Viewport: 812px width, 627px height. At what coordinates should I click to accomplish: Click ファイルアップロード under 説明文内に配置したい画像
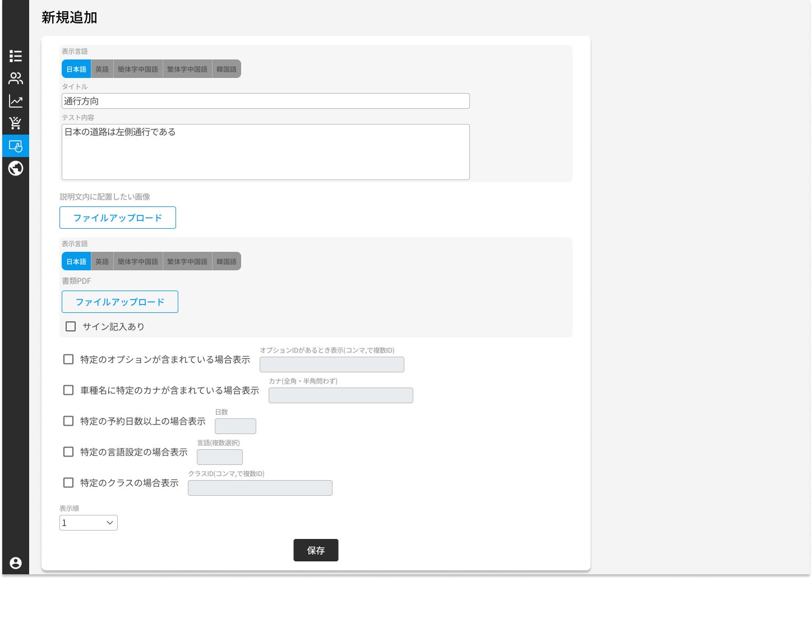(x=118, y=218)
